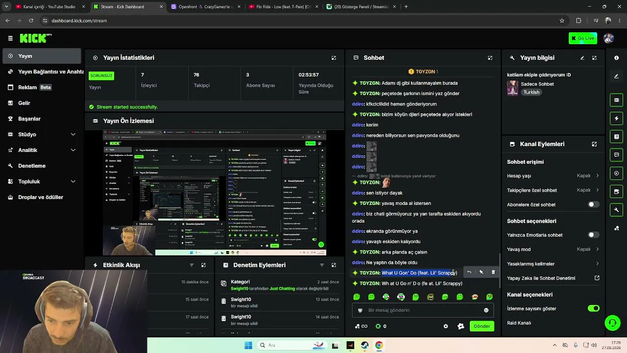The image size is (627, 353).
Task: Toggle Yalnızca Emotlarla sohbet switch
Action: 593,235
